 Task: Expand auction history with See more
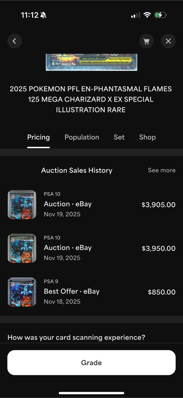[162, 170]
